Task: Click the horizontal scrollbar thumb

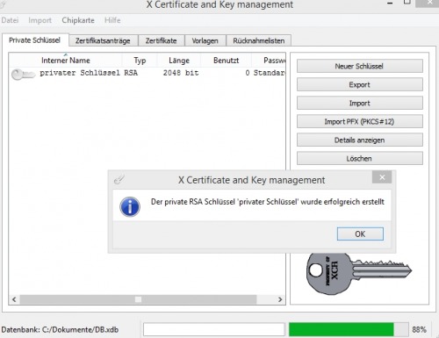Action: pos(138,299)
